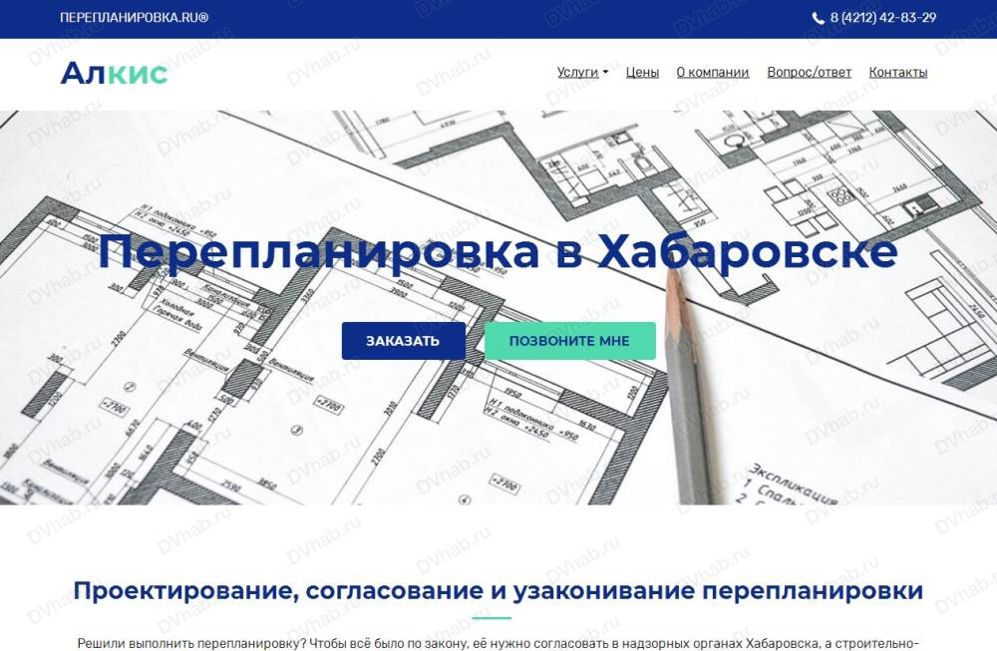
Task: Open the О компании page
Action: pyautogui.click(x=712, y=72)
